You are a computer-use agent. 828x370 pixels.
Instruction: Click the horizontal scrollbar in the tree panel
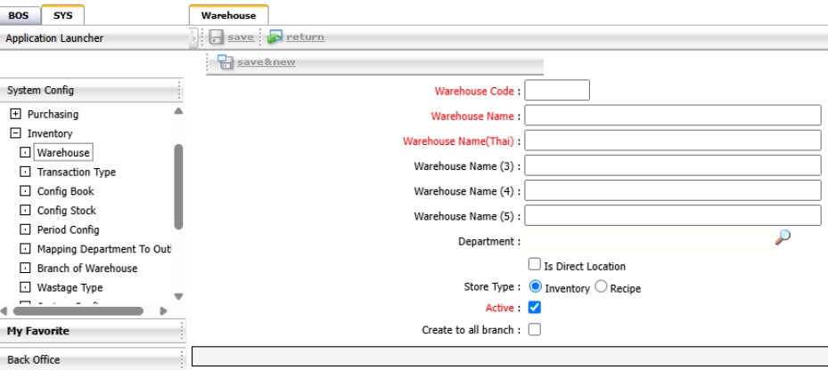click(78, 310)
